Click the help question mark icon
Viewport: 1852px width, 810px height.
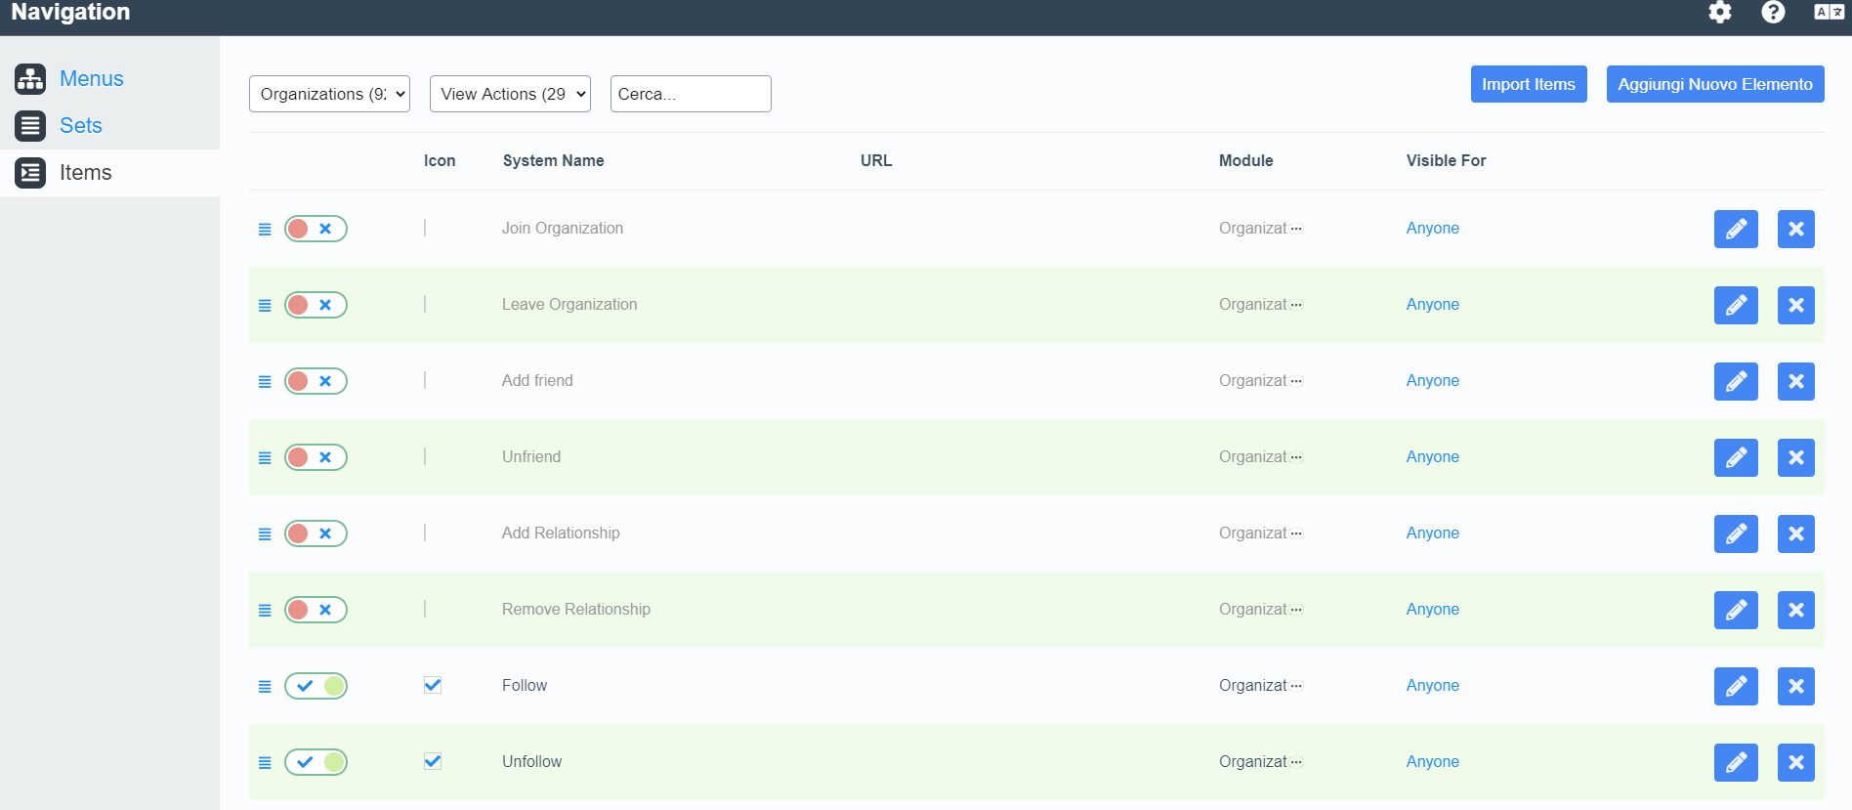(x=1773, y=12)
